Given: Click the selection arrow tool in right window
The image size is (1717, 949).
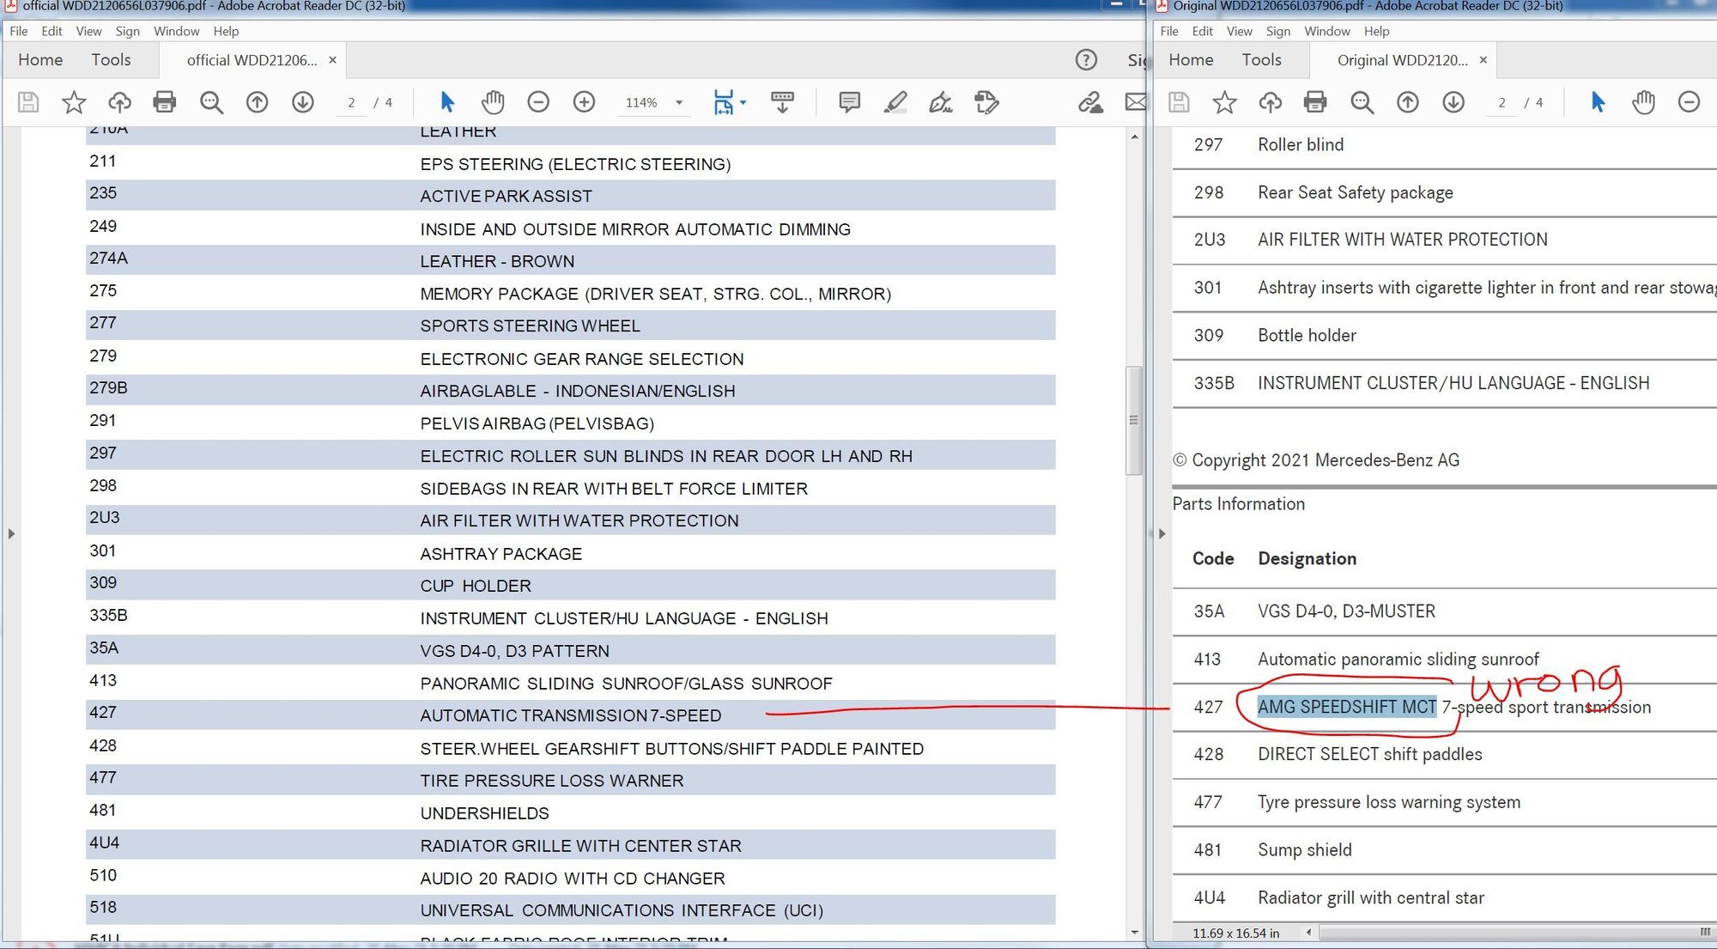Looking at the screenshot, I should [x=1598, y=102].
